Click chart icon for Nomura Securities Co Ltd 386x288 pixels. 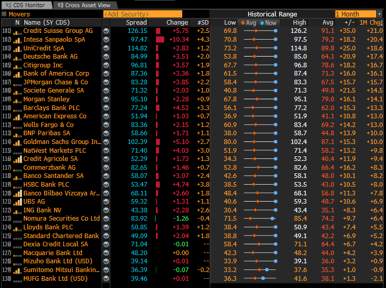(x=106, y=219)
